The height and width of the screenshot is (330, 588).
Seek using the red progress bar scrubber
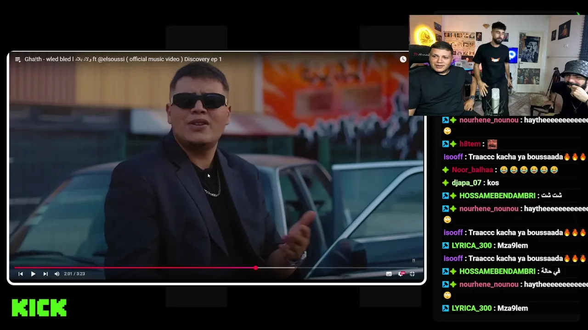pyautogui.click(x=255, y=268)
